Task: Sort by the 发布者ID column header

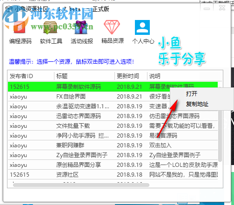Action: (x=31, y=76)
